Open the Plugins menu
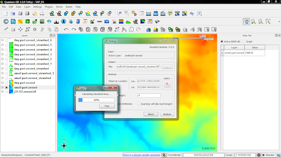The height and width of the screenshot is (158, 281). [x=49, y=7]
